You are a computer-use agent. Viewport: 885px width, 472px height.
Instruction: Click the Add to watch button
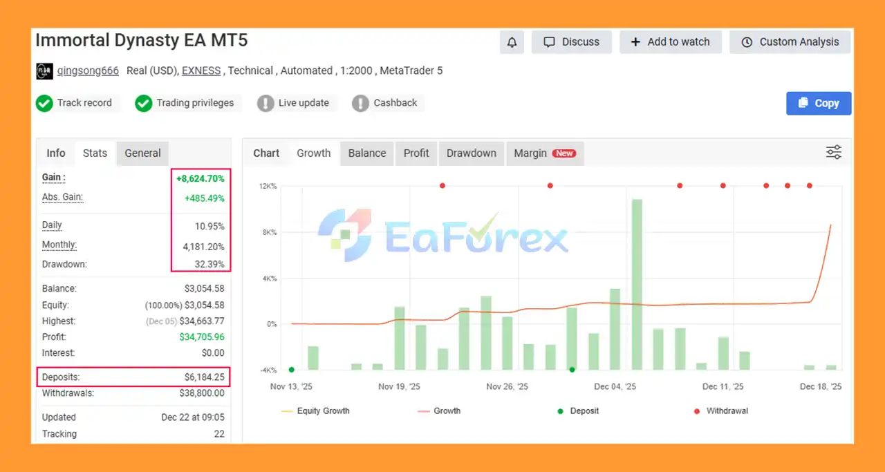(x=670, y=42)
